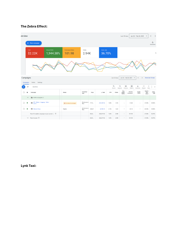
Task: Sort by the Clicks column header
Action: [x=116, y=93]
